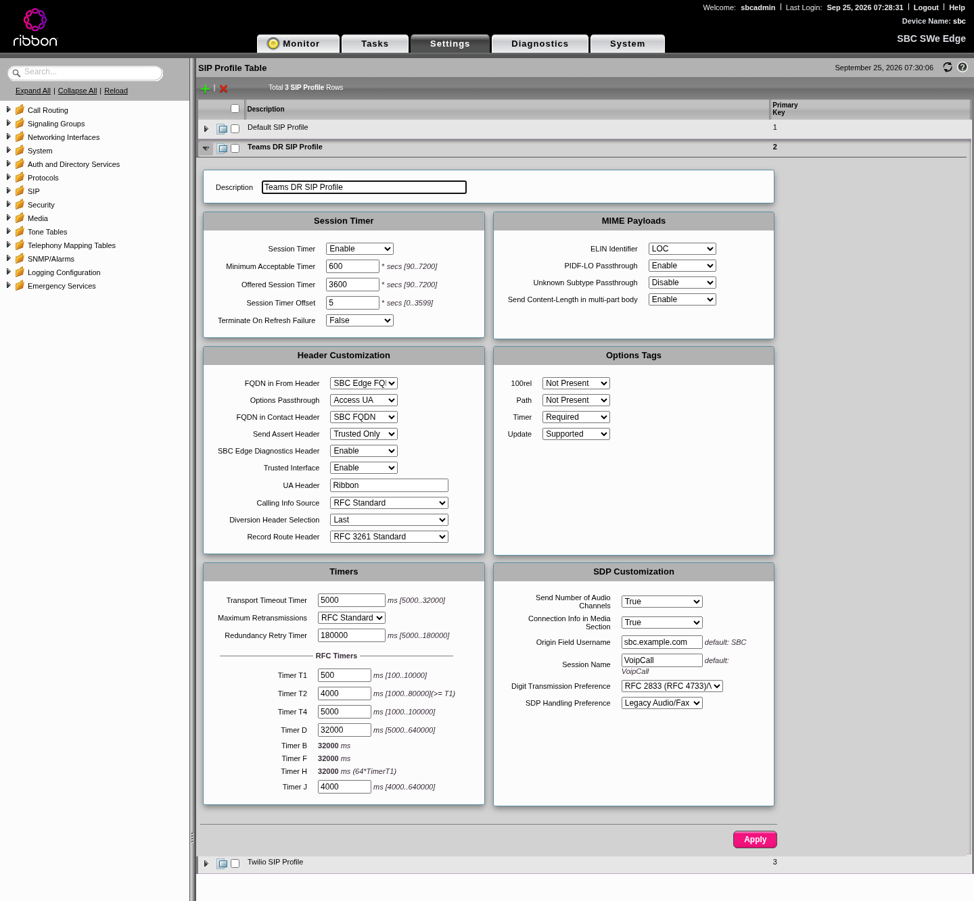Screen dimensions: 974x901
Task: Open the Digit Transmission Preference dropdown
Action: pos(672,686)
